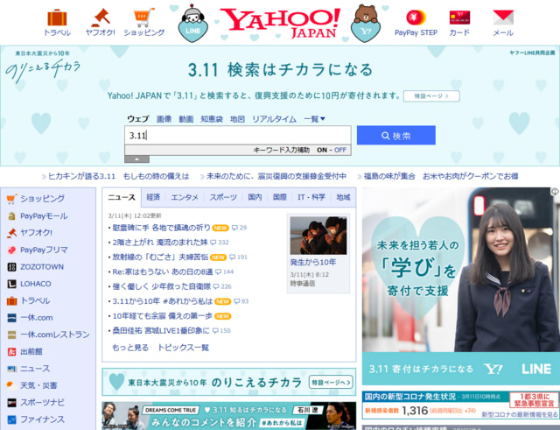
Task: Open the red Card icon in header
Action: 459,18
